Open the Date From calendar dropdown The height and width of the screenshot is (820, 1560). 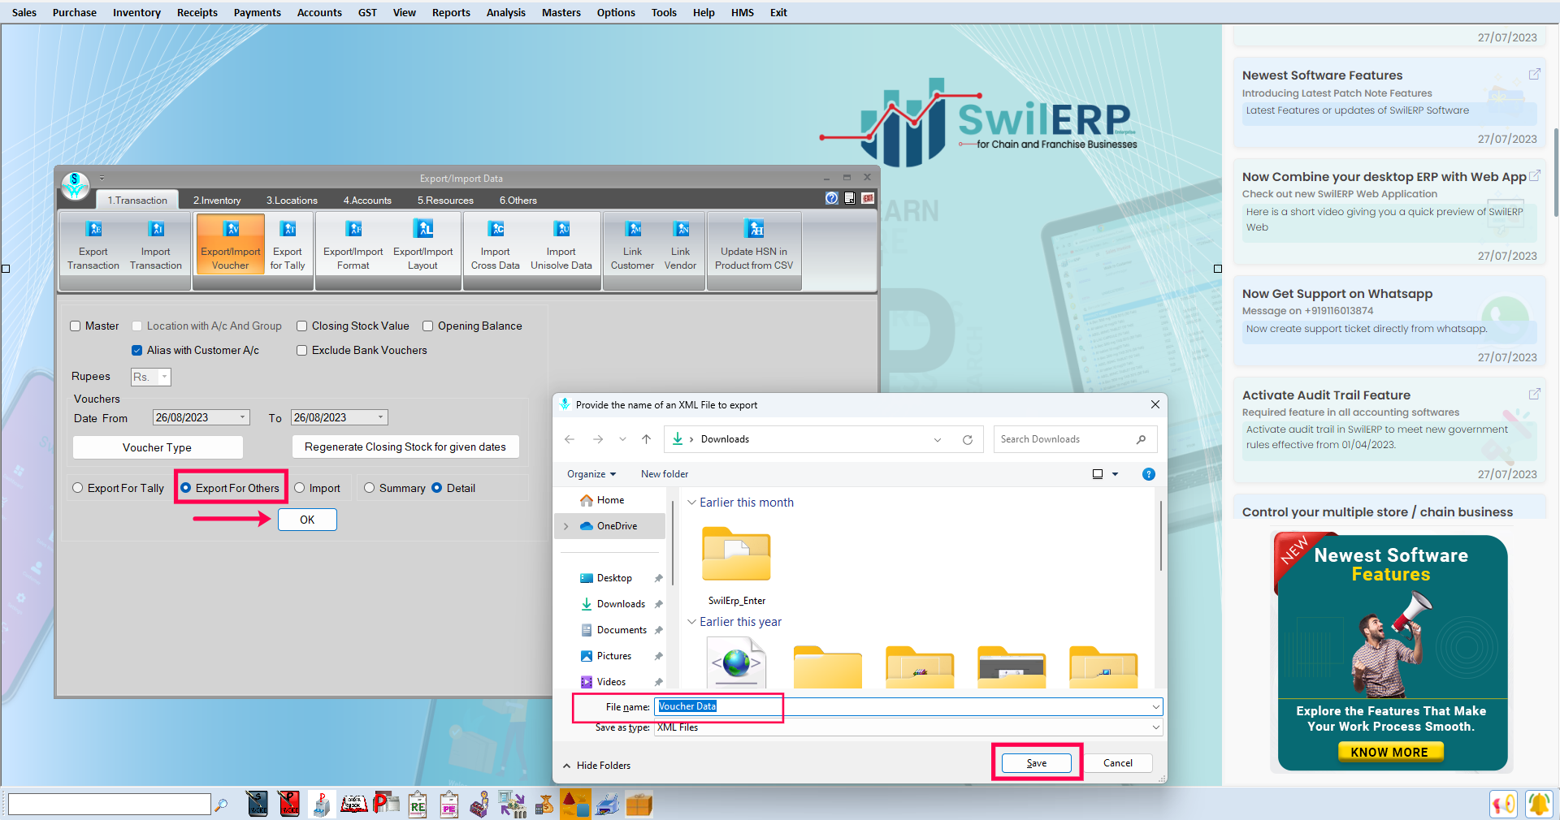[243, 417]
